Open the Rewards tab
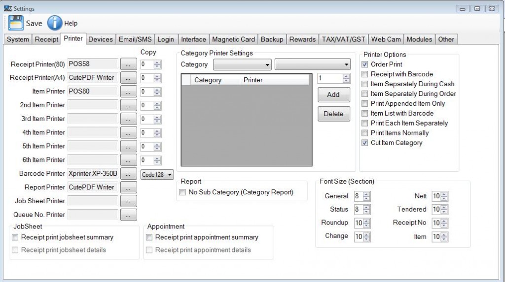This screenshot has height=282, width=505. [302, 39]
